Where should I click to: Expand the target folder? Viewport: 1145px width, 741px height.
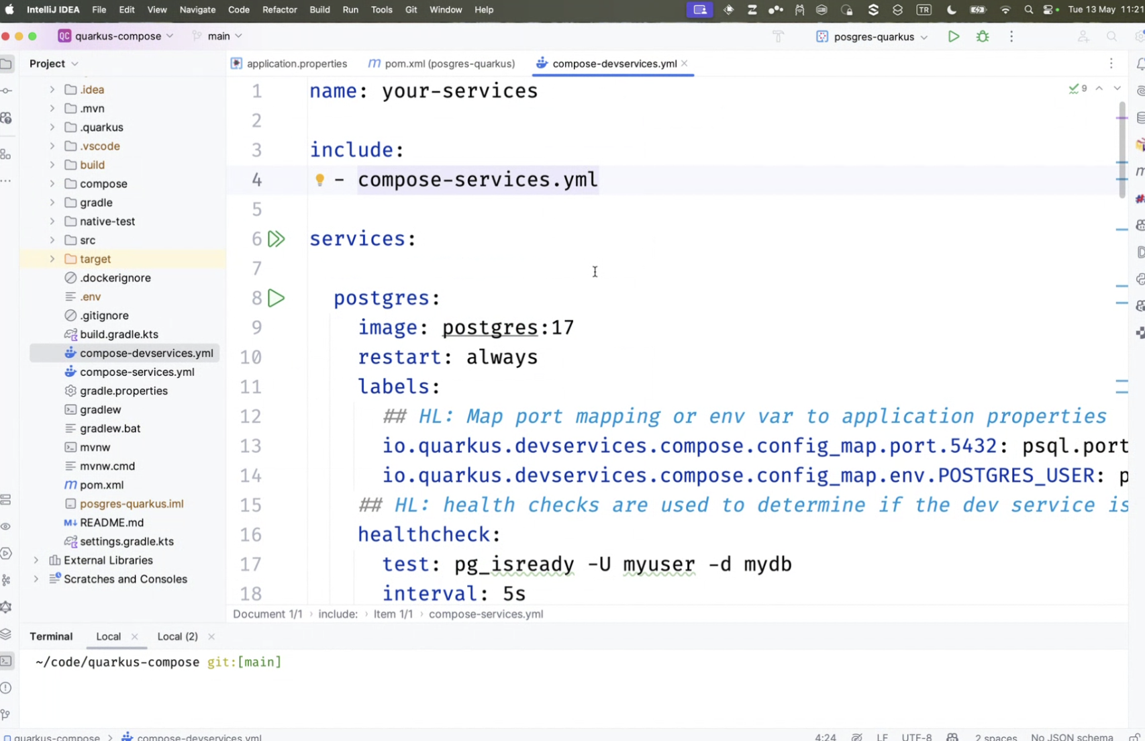[x=52, y=258]
